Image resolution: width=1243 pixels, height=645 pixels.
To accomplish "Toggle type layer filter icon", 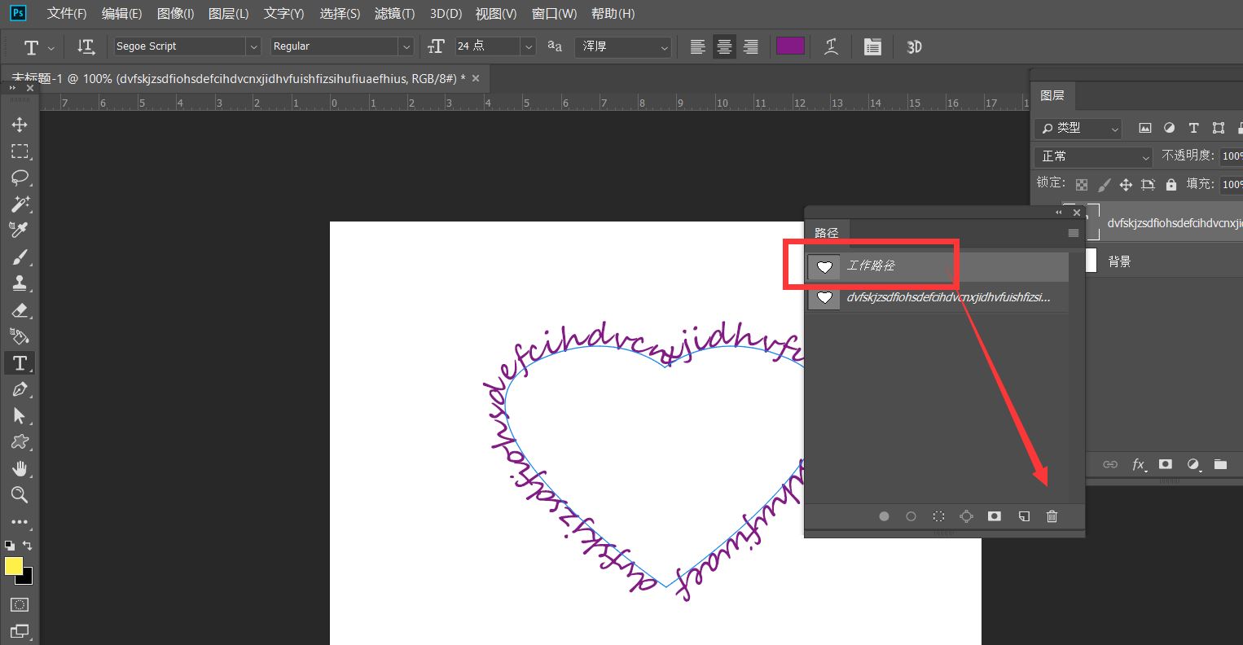I will [1193, 128].
